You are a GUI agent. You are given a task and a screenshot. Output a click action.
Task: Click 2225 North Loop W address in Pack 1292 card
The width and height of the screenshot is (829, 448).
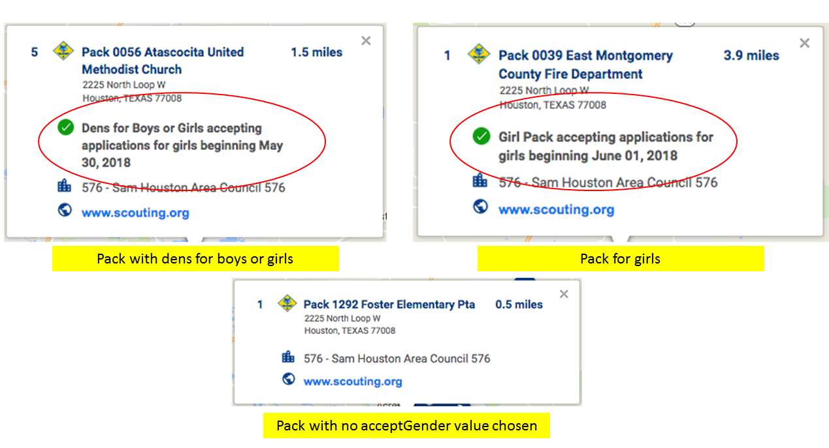[x=342, y=318]
